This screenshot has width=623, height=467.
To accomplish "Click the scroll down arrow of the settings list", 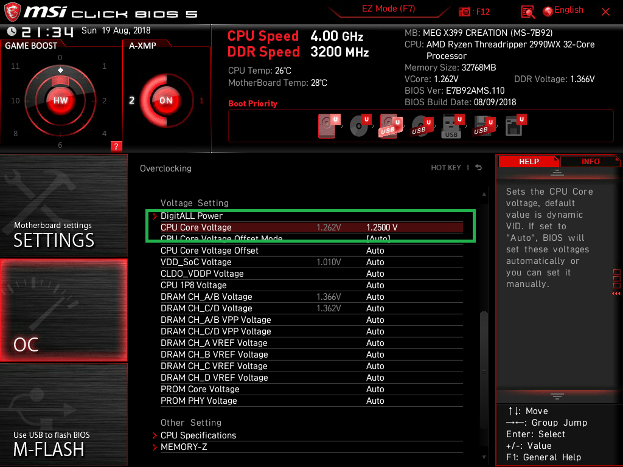I will pyautogui.click(x=484, y=457).
